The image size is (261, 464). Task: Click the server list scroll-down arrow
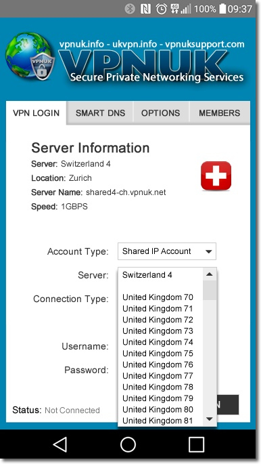point(210,419)
